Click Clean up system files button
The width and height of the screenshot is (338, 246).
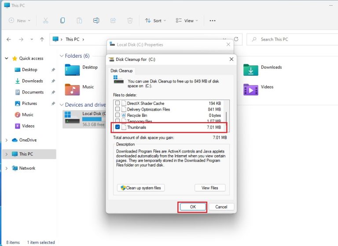pyautogui.click(x=141, y=188)
